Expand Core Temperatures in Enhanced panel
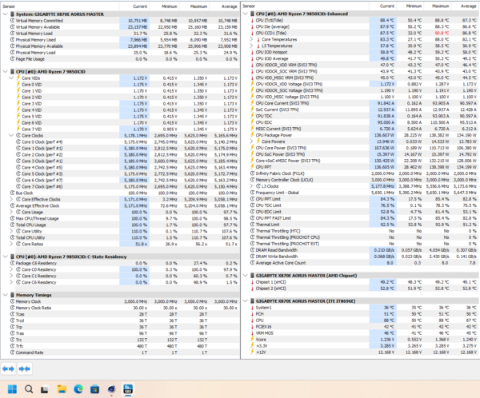This screenshot has width=480, height=398. tap(252, 39)
